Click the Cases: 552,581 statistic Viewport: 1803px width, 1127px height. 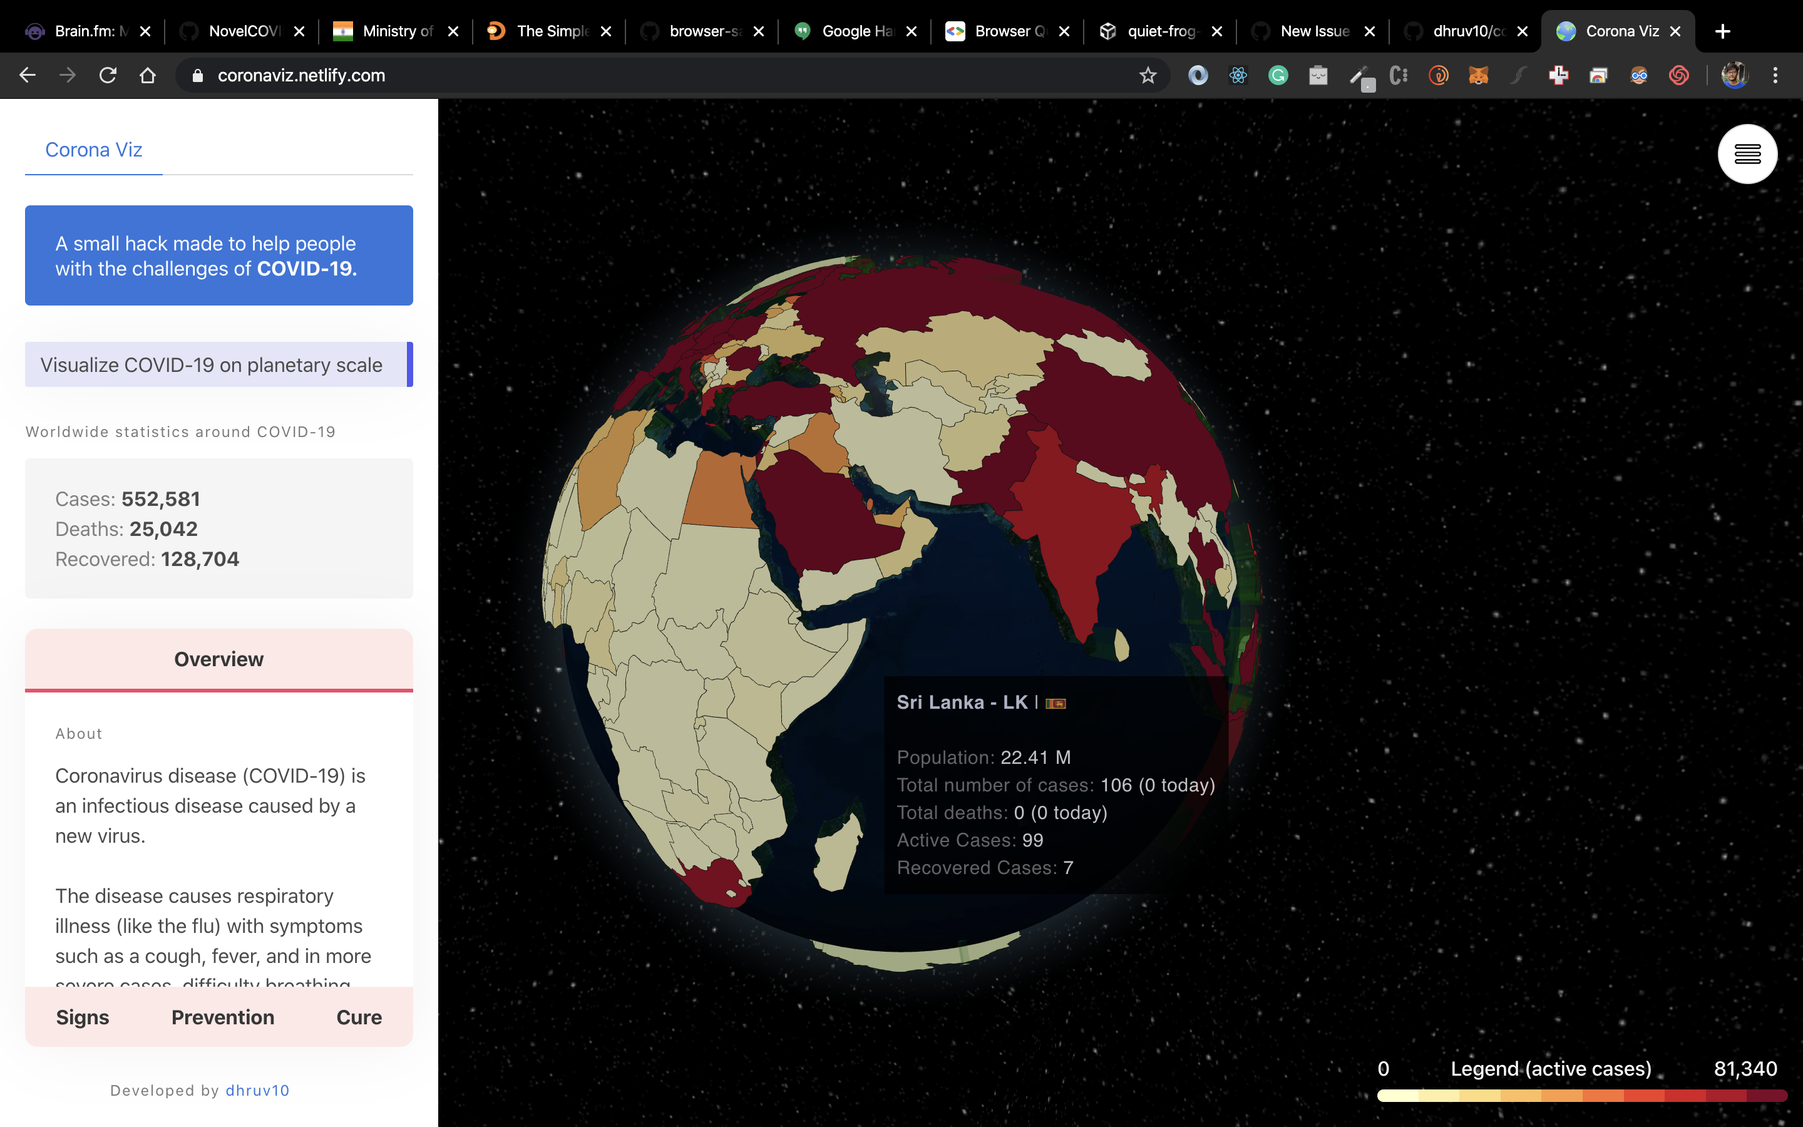pyautogui.click(x=128, y=500)
